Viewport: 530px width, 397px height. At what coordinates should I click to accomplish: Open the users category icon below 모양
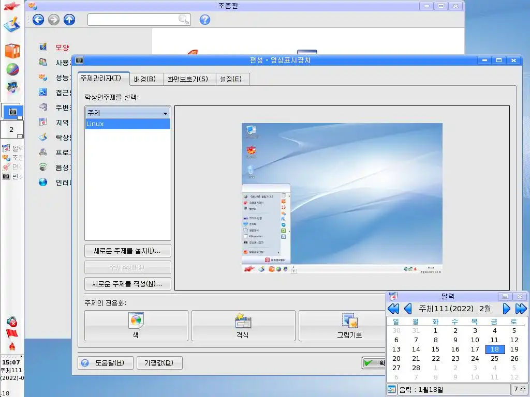43,62
